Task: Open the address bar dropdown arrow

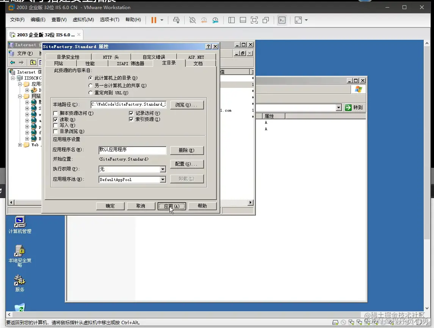Action: click(339, 107)
